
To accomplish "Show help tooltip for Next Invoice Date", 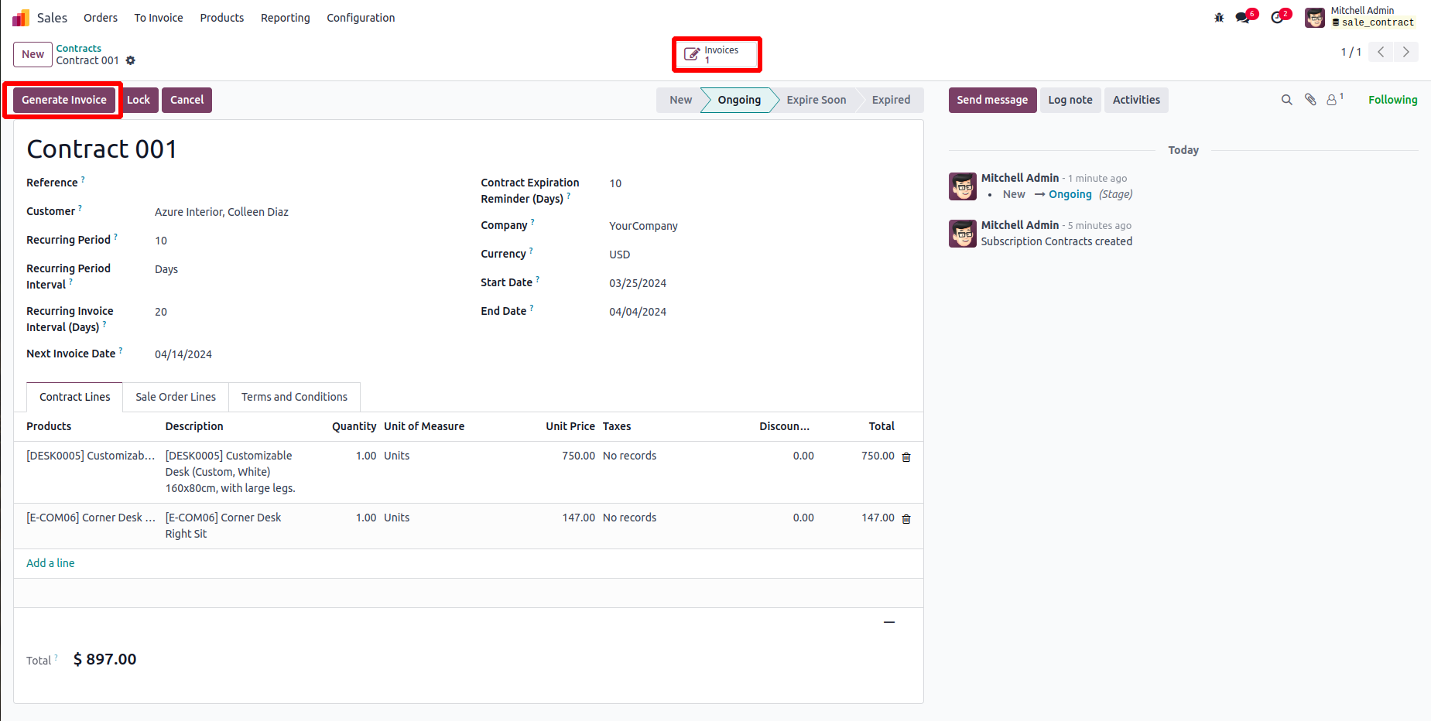I will [121, 350].
